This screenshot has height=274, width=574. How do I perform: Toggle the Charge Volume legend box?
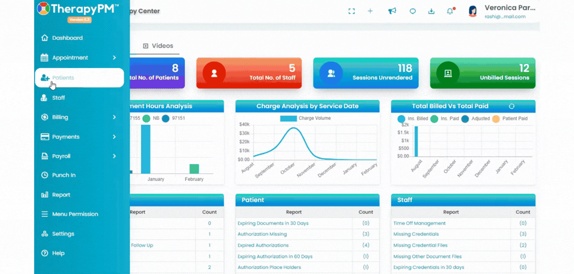(288, 118)
